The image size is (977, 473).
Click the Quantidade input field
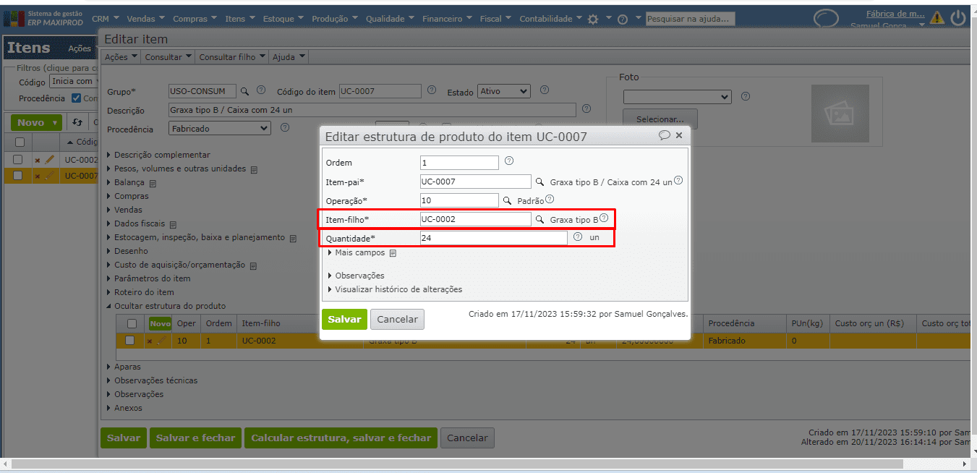[x=494, y=238]
